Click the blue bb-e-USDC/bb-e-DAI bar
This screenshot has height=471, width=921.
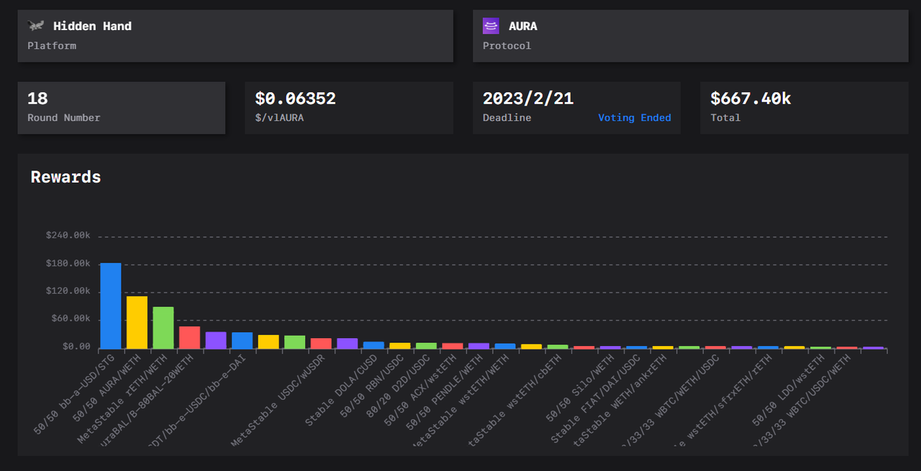point(242,340)
